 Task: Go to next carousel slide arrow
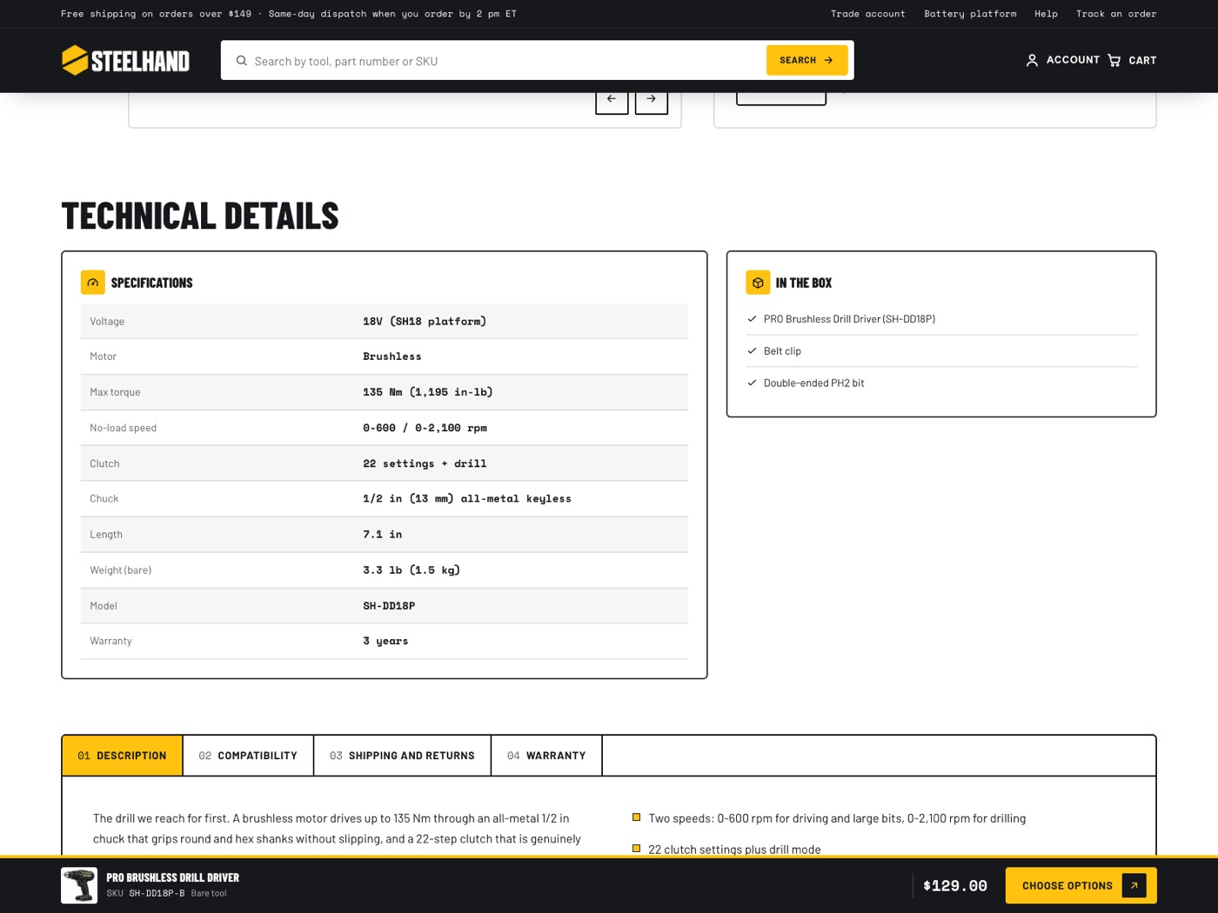pos(652,99)
